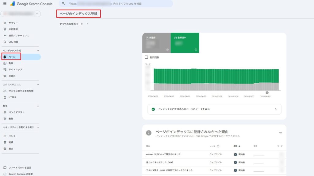
Task: Click the lock icon beside HTTPS
Action: coord(5,97)
